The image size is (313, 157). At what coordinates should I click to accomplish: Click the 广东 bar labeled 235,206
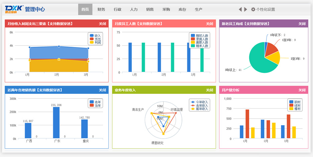point(56,122)
